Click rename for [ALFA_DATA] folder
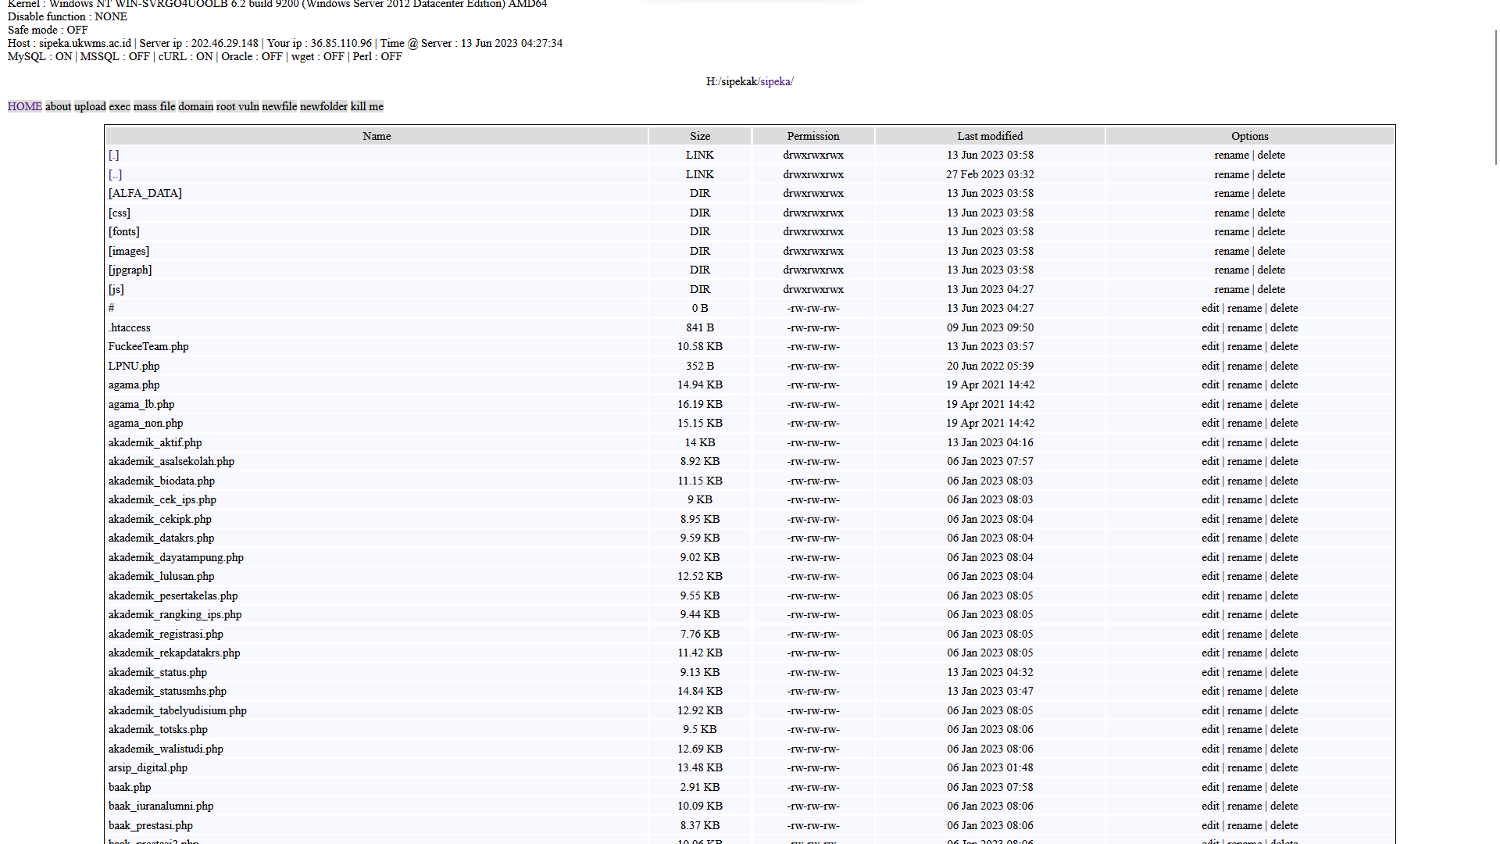The width and height of the screenshot is (1500, 844). (x=1232, y=194)
